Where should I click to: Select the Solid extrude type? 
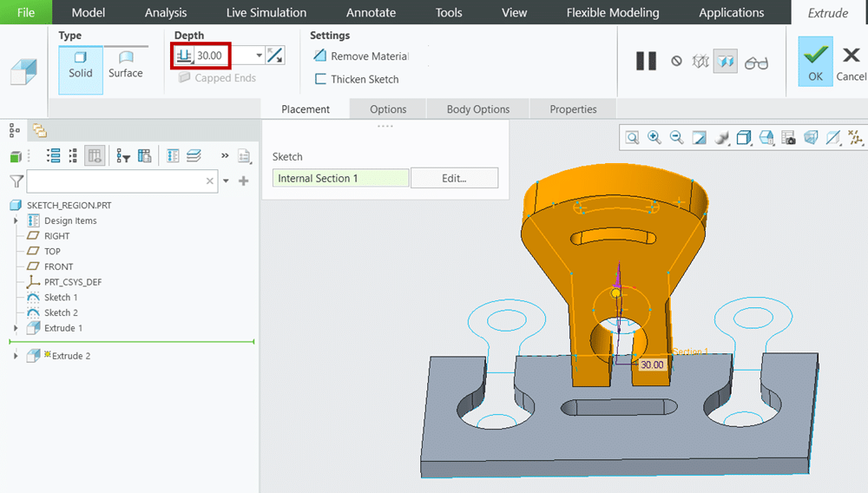pos(81,64)
